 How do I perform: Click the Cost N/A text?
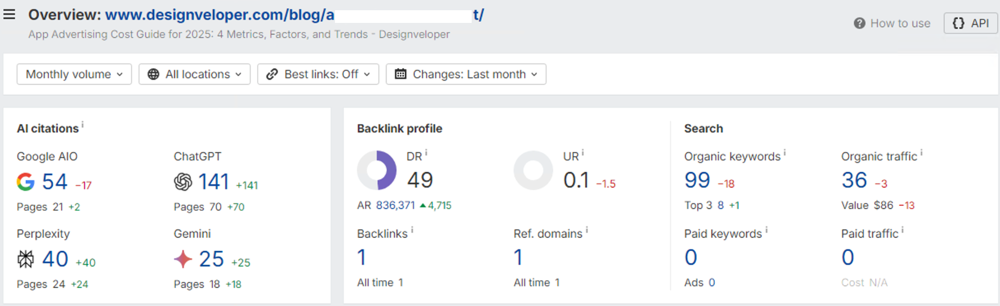(864, 283)
